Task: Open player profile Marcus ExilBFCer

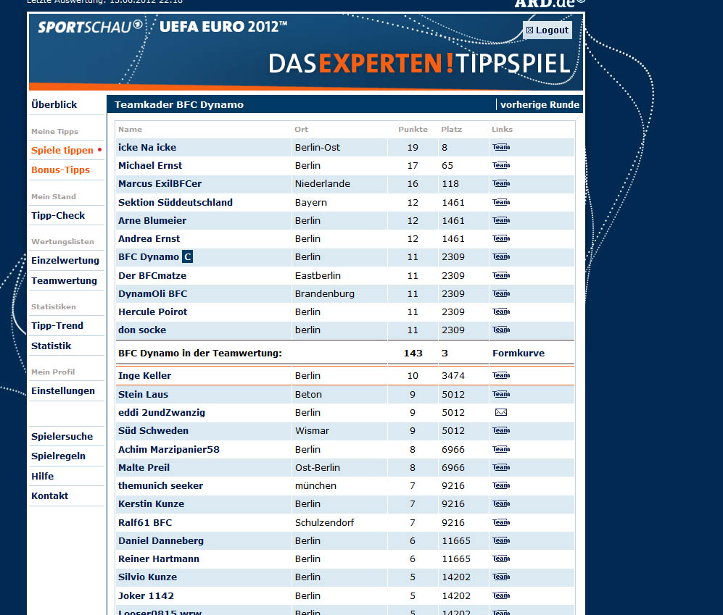Action: tap(160, 183)
